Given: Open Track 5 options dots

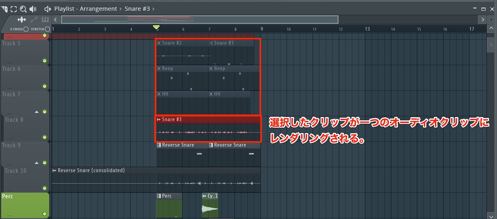Looking at the screenshot, I should pyautogui.click(x=10, y=62).
